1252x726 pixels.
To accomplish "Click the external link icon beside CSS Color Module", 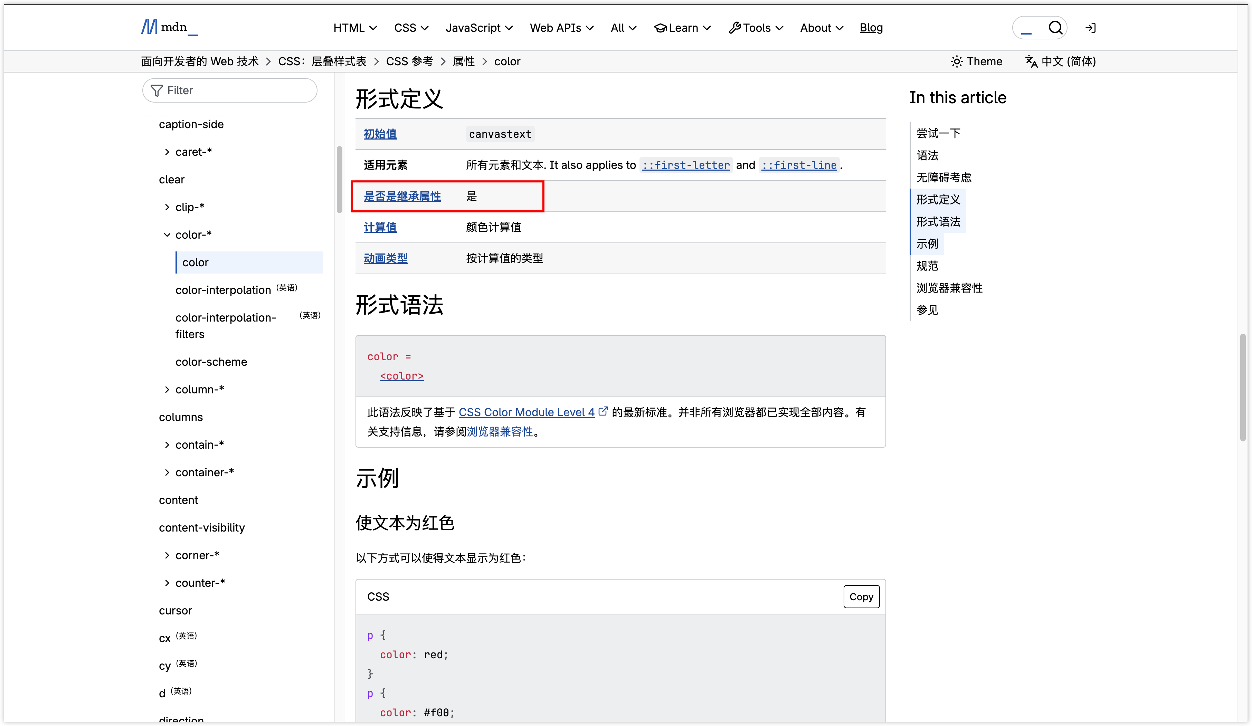I will (x=603, y=412).
